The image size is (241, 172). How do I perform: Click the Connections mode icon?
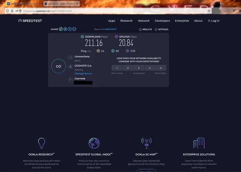(x=70, y=57)
